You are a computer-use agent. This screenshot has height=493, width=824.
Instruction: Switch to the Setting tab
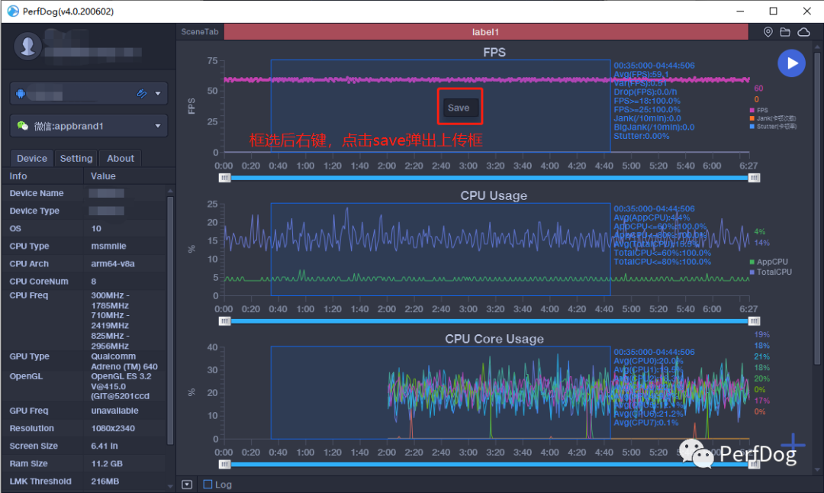coord(76,158)
